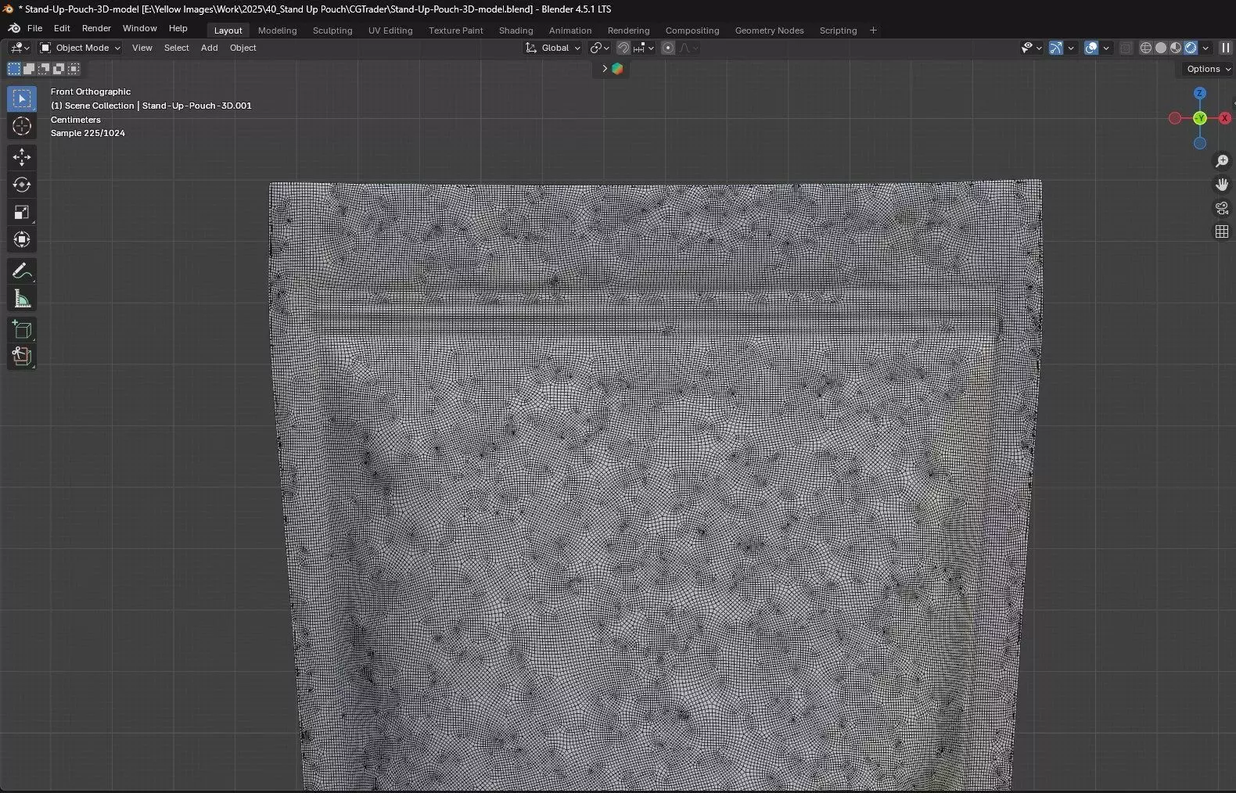Open the viewport View menu
Image resolution: width=1236 pixels, height=793 pixels.
pyautogui.click(x=142, y=48)
